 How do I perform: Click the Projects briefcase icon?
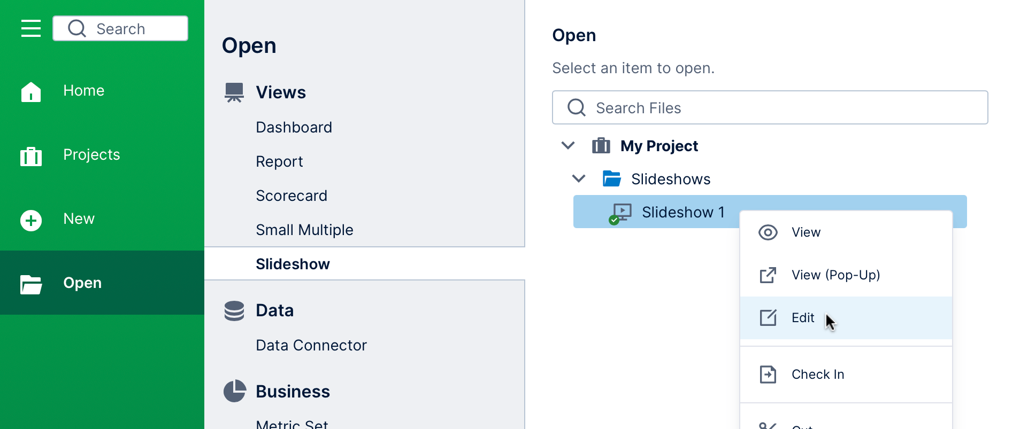[31, 156]
